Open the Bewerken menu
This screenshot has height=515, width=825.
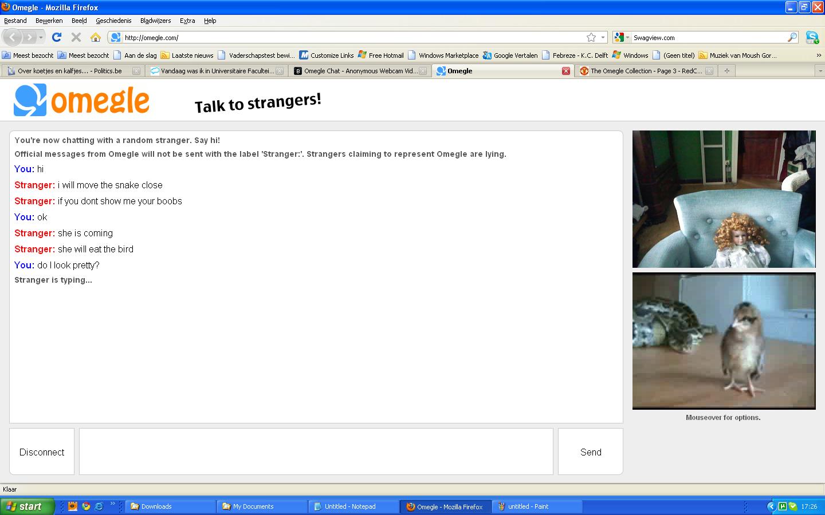pos(49,21)
